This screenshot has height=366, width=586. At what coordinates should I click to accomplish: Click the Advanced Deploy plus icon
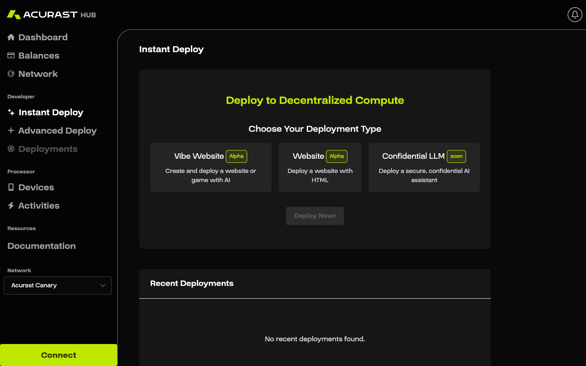point(11,130)
